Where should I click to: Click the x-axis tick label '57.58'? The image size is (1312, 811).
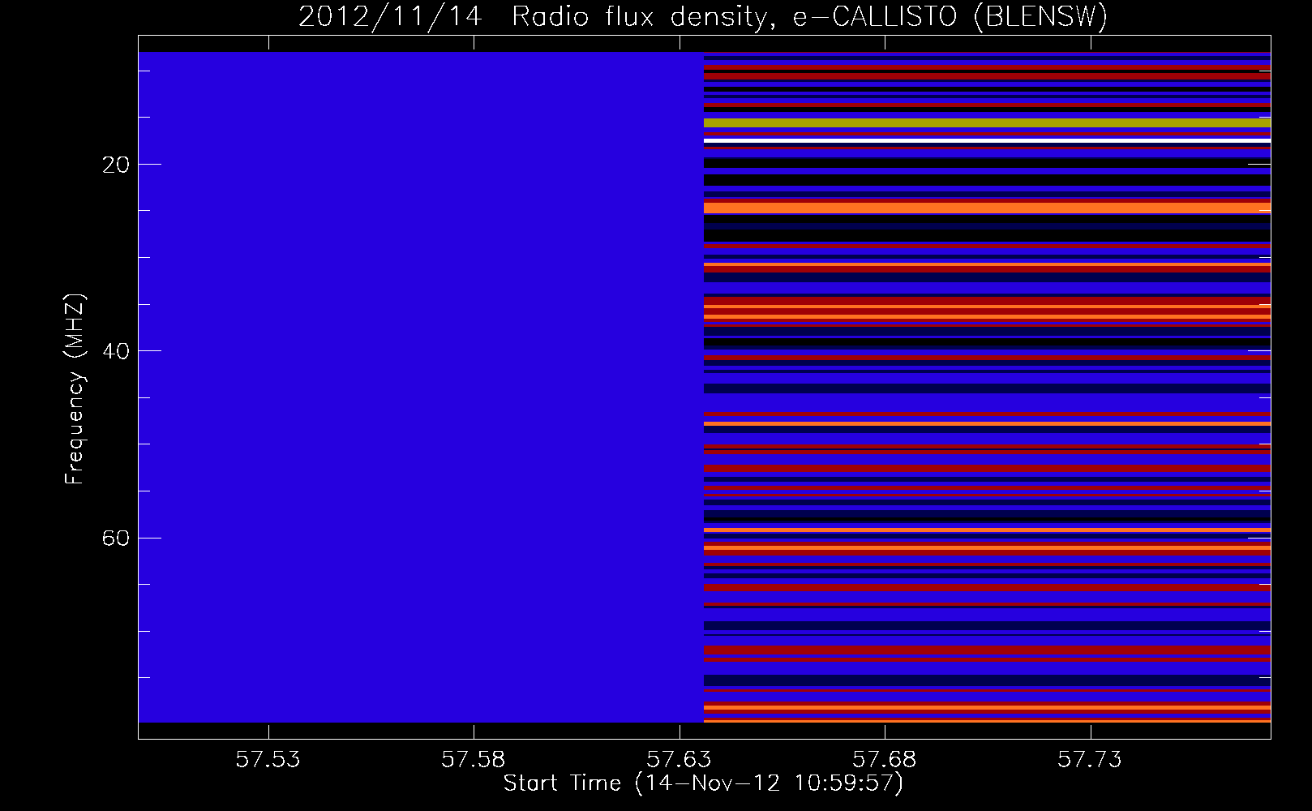pos(474,760)
